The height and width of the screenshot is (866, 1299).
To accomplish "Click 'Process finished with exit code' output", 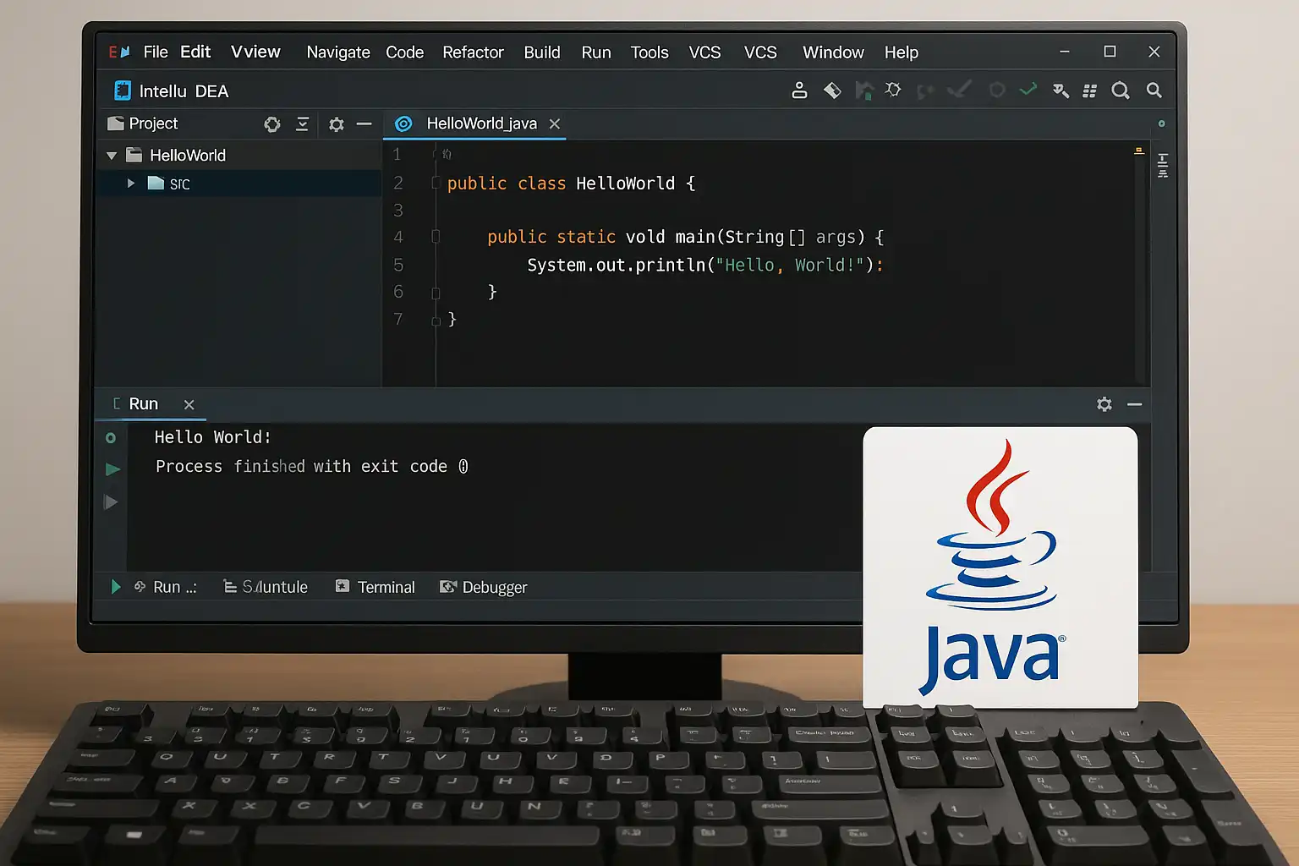I will 312,467.
